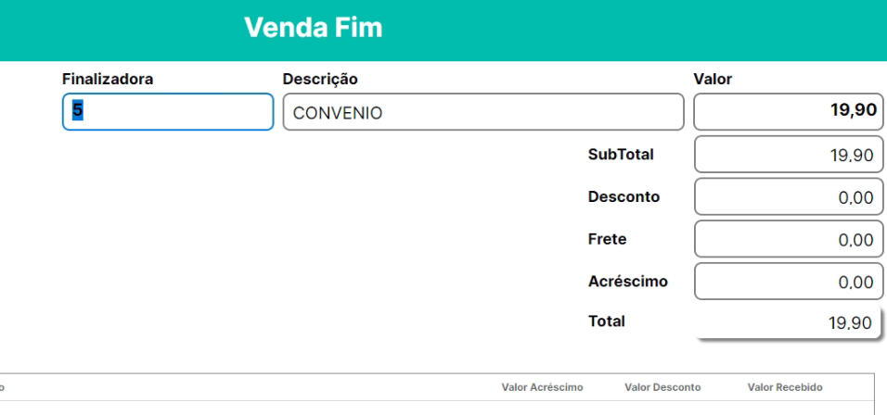The height and width of the screenshot is (415, 887).
Task: Click the Total amount display box
Action: (x=788, y=323)
